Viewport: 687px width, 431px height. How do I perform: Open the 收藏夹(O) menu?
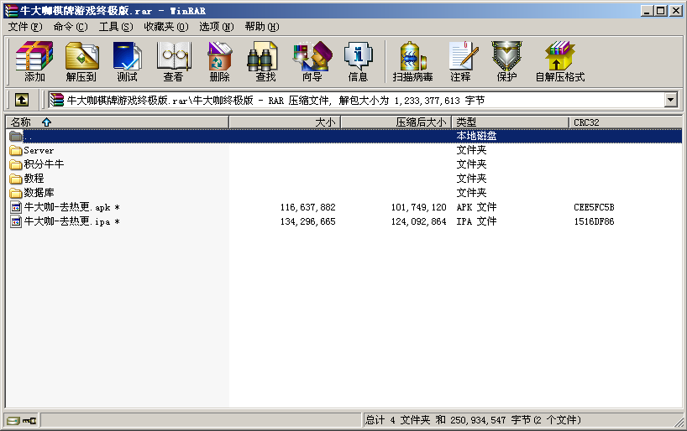[165, 27]
